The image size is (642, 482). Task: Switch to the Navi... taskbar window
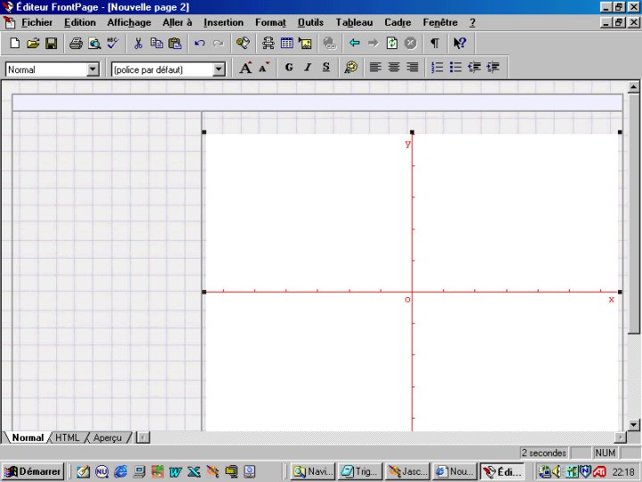tap(313, 472)
